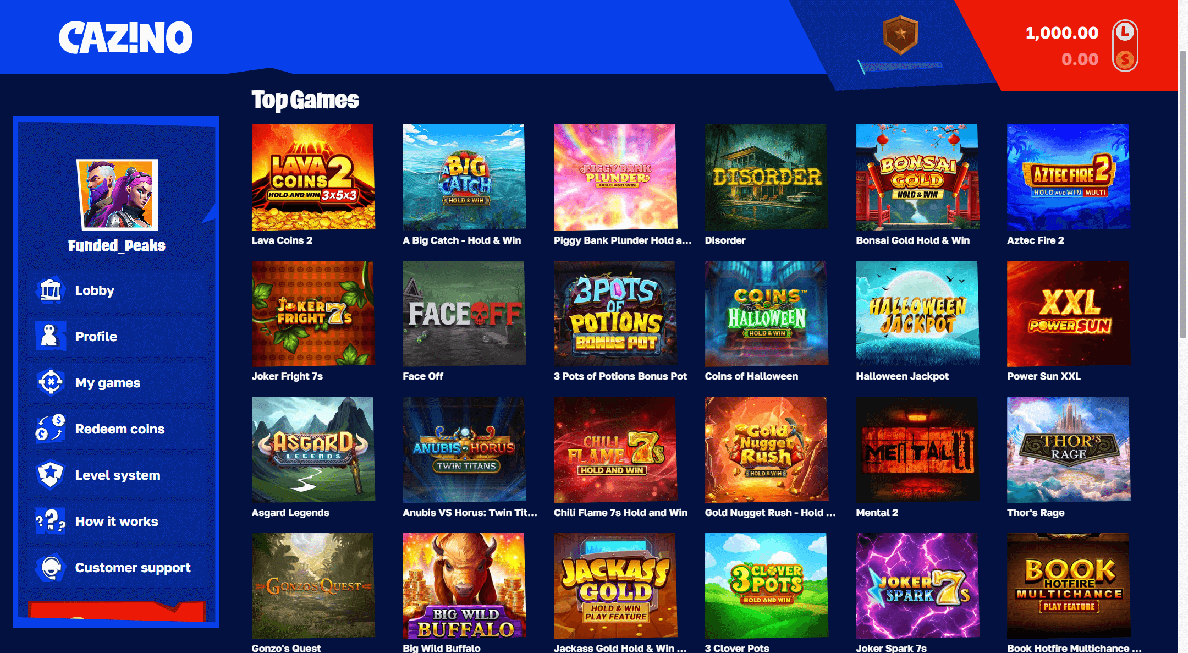Image resolution: width=1188 pixels, height=653 pixels.
Task: Click the Funded_Peaks avatar picture
Action: (x=117, y=194)
